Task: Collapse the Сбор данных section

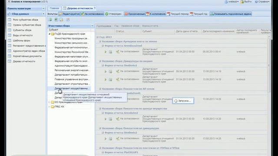Action: pyautogui.click(x=43, y=14)
